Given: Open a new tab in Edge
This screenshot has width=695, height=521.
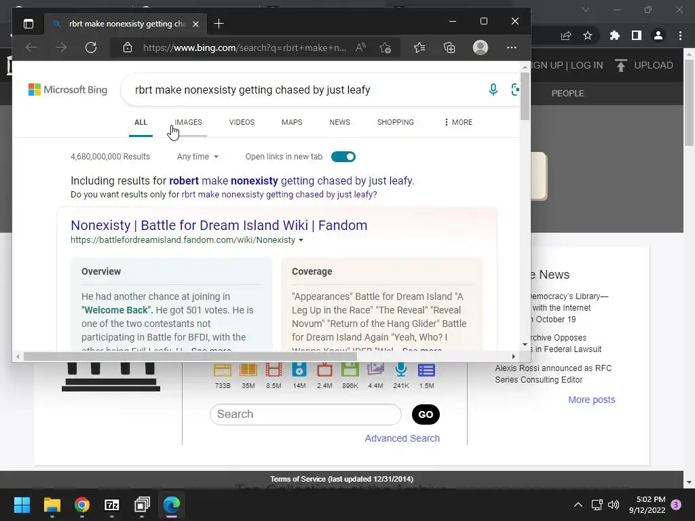Looking at the screenshot, I should 219,24.
